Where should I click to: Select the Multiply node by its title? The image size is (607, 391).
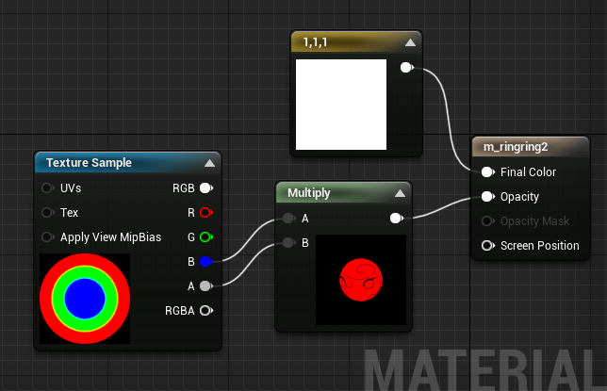[x=309, y=193]
